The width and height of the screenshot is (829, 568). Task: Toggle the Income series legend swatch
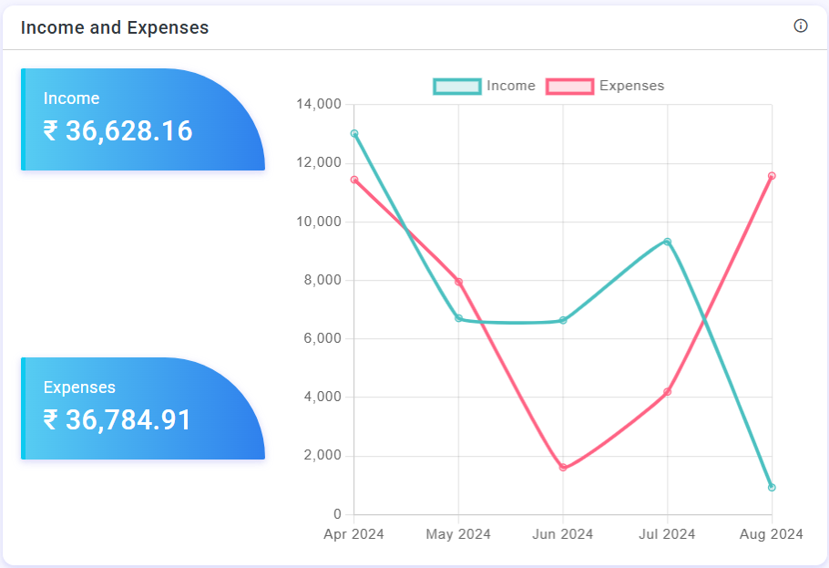456,86
